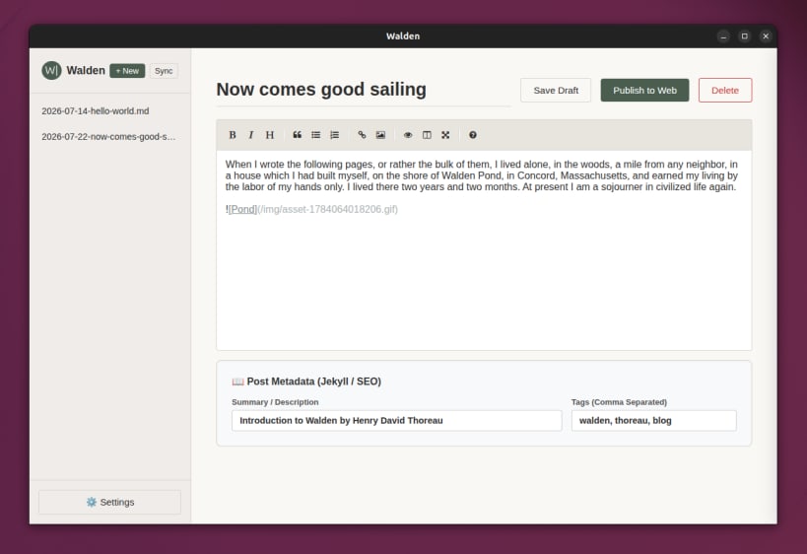Insert an image from the toolbar
This screenshot has height=554, width=807.
380,135
